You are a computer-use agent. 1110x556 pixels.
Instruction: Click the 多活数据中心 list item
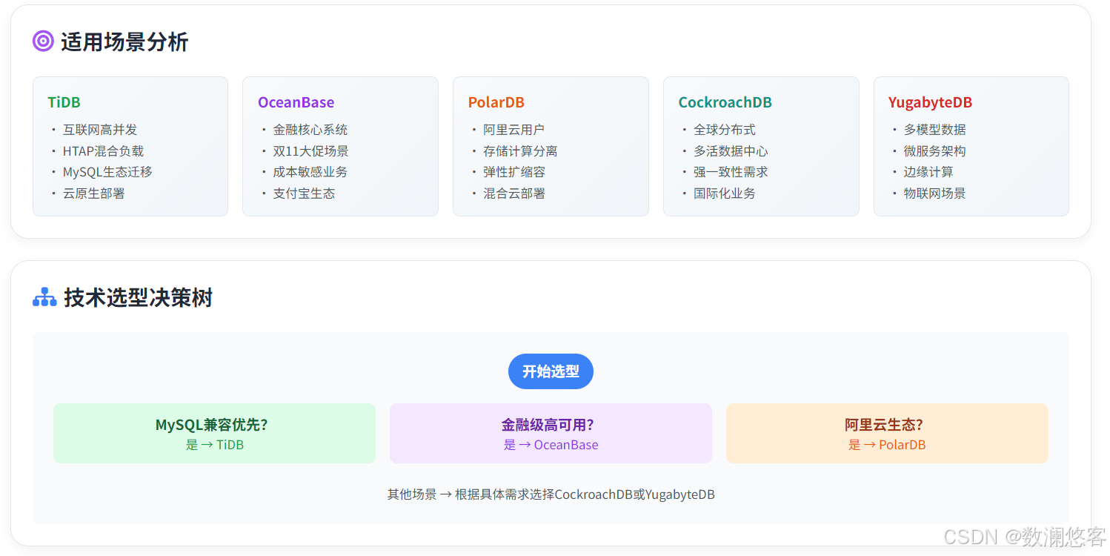pyautogui.click(x=731, y=151)
